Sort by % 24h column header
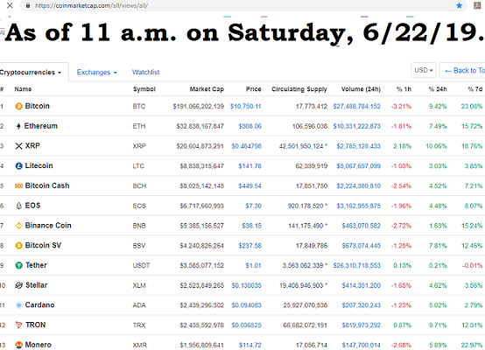Viewport: 485px width, 350px height. coord(438,89)
